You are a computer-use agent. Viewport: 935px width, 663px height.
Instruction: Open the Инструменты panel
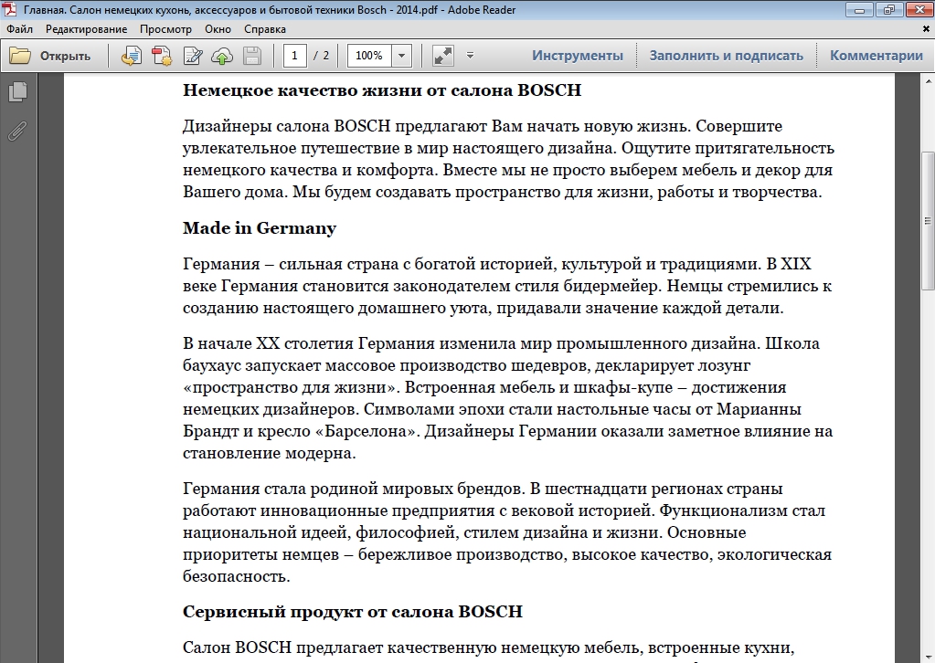coord(578,56)
